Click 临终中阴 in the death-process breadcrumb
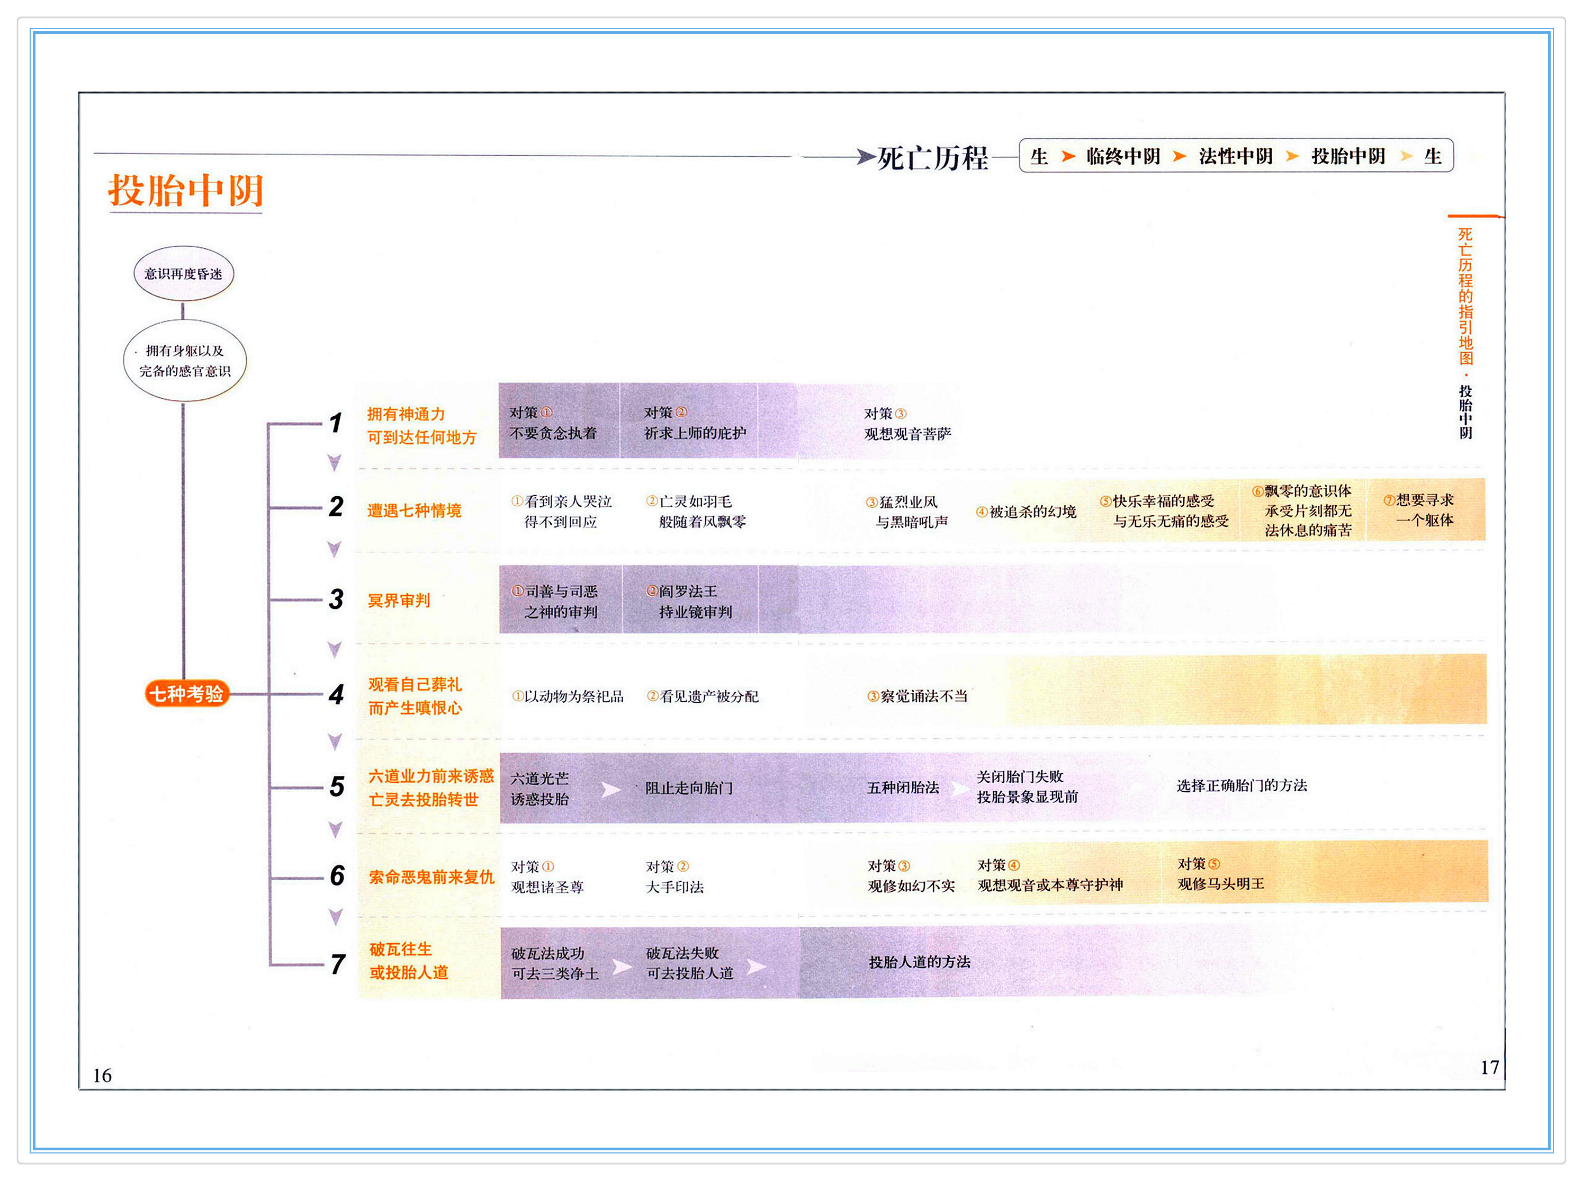The width and height of the screenshot is (1583, 1181). pyautogui.click(x=1123, y=157)
